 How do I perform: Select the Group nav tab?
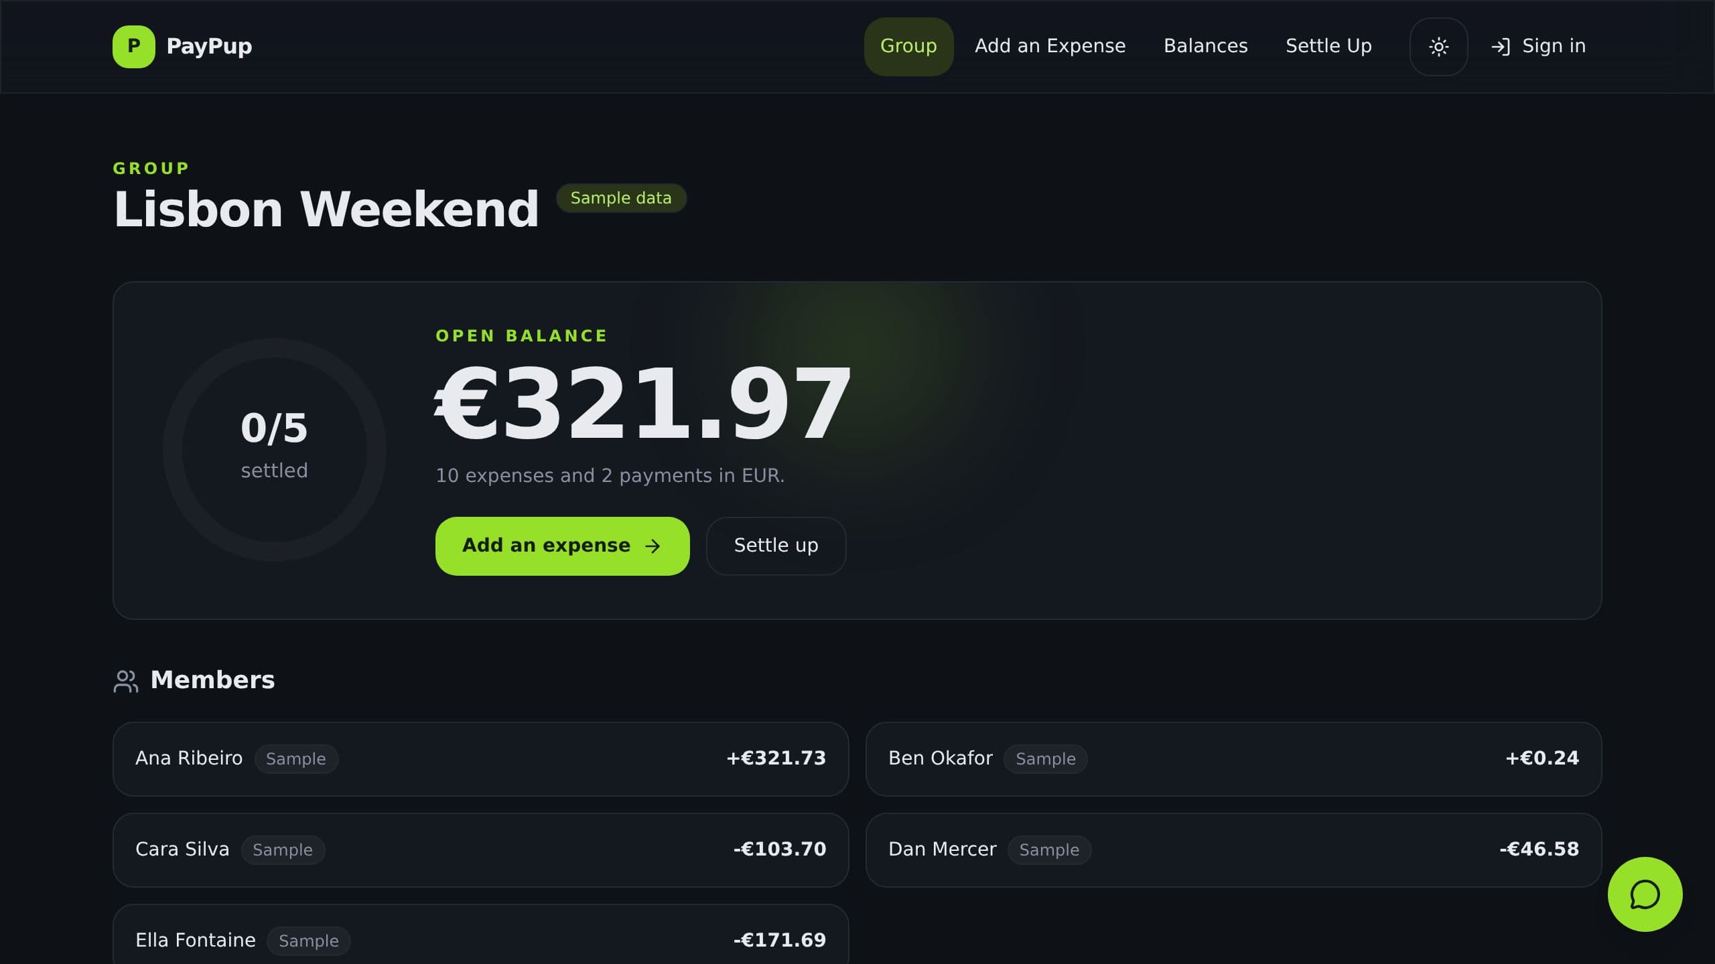pyautogui.click(x=908, y=46)
